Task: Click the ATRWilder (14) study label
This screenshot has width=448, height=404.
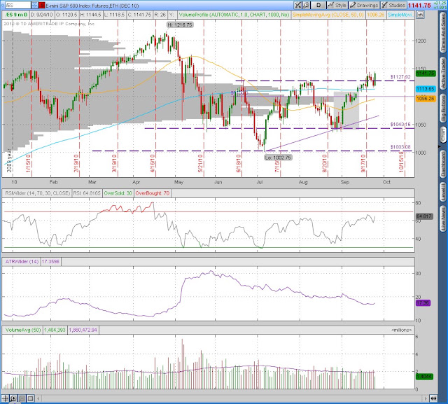Action: coord(22,261)
